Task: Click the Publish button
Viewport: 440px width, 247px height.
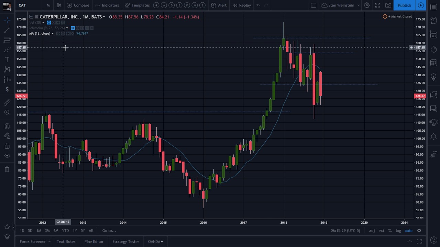Action: [x=404, y=5]
